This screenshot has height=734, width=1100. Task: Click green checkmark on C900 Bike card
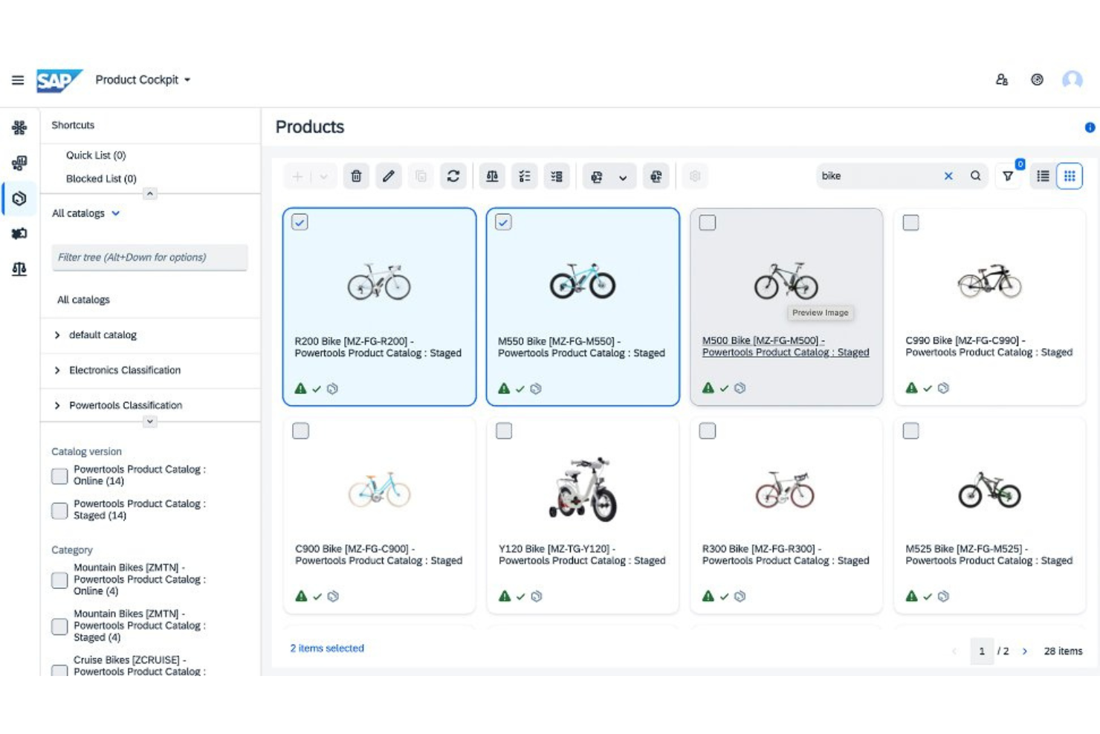317,596
